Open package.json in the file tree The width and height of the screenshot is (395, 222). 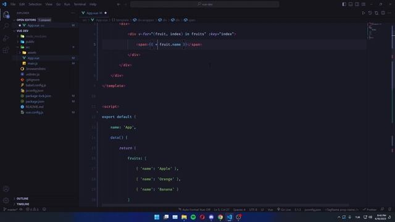(35, 101)
